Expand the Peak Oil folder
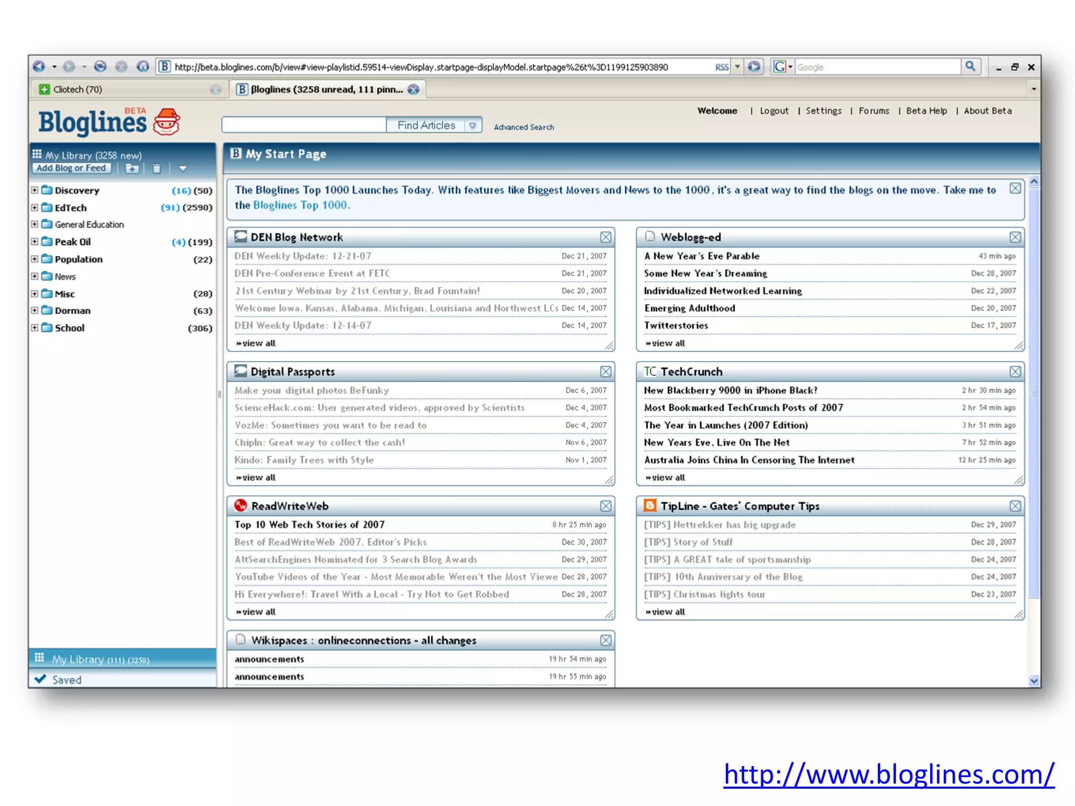The image size is (1075, 806). click(x=35, y=241)
